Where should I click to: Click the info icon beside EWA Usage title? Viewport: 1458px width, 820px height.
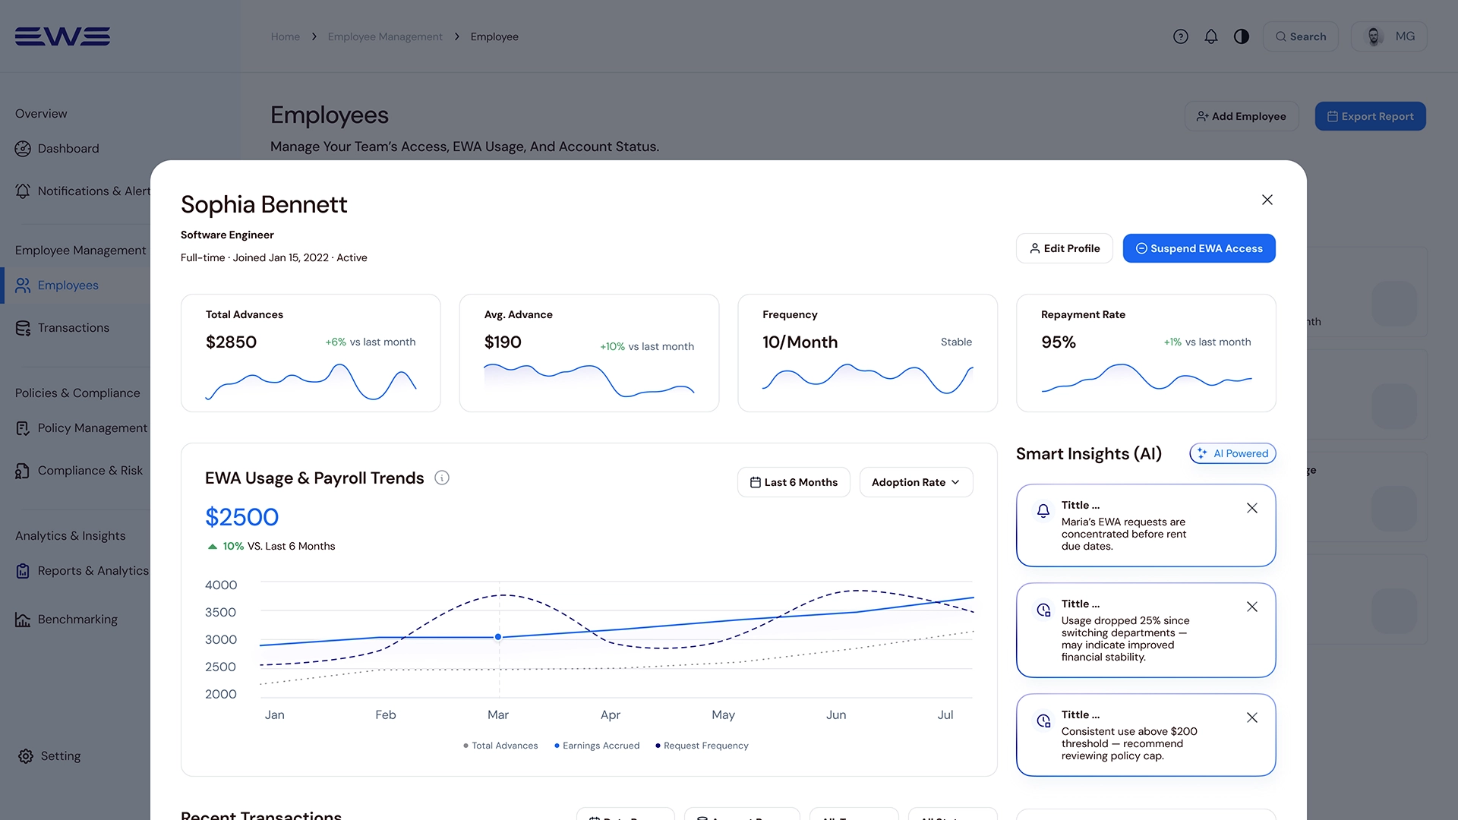point(442,478)
